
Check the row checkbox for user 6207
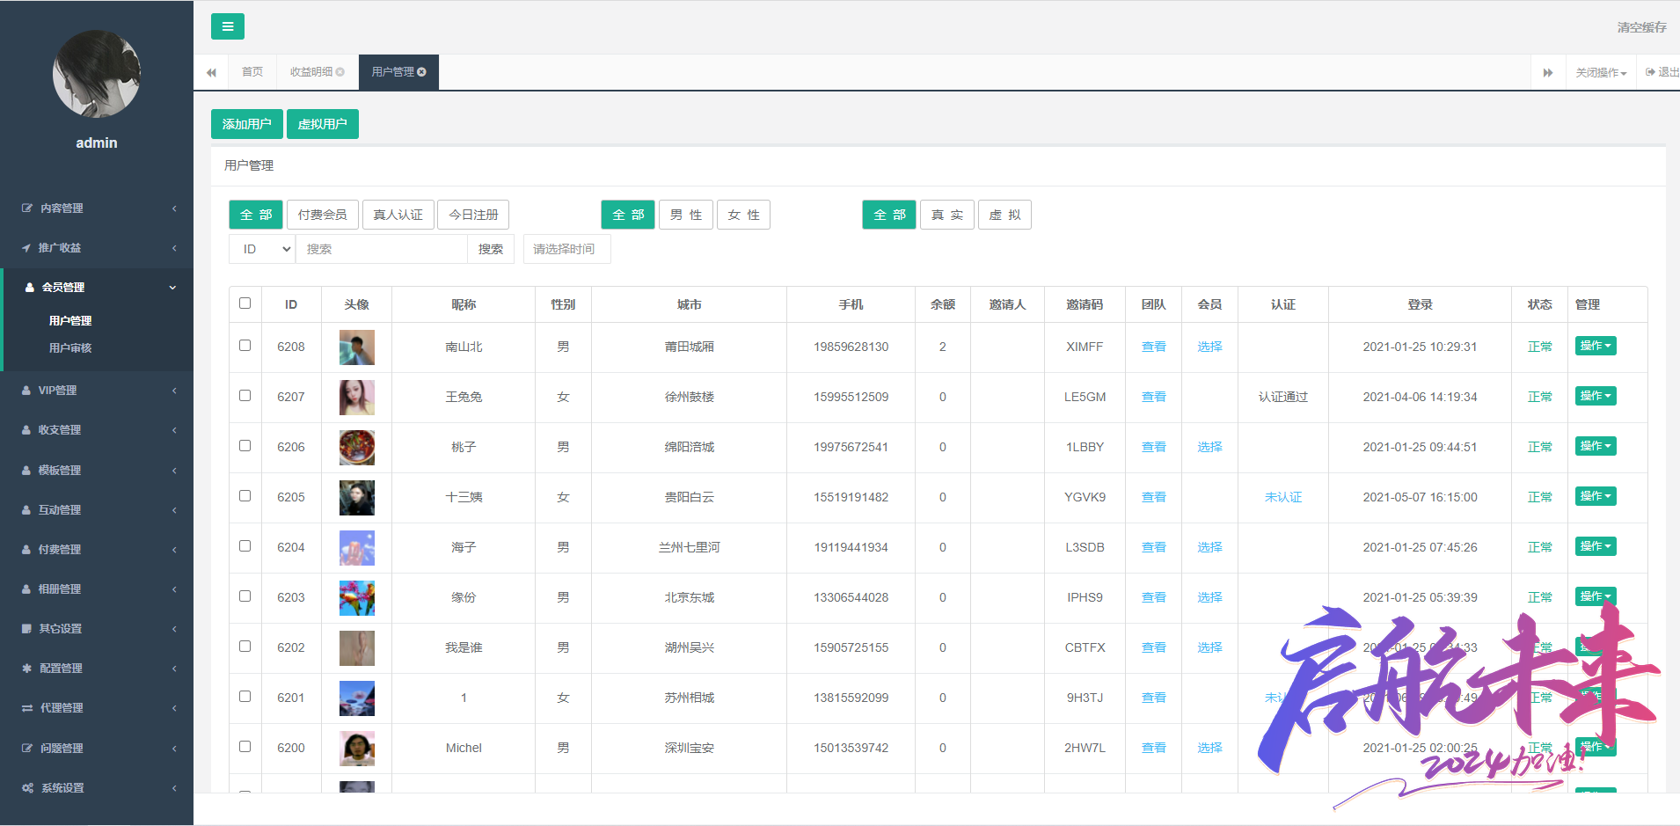click(245, 396)
